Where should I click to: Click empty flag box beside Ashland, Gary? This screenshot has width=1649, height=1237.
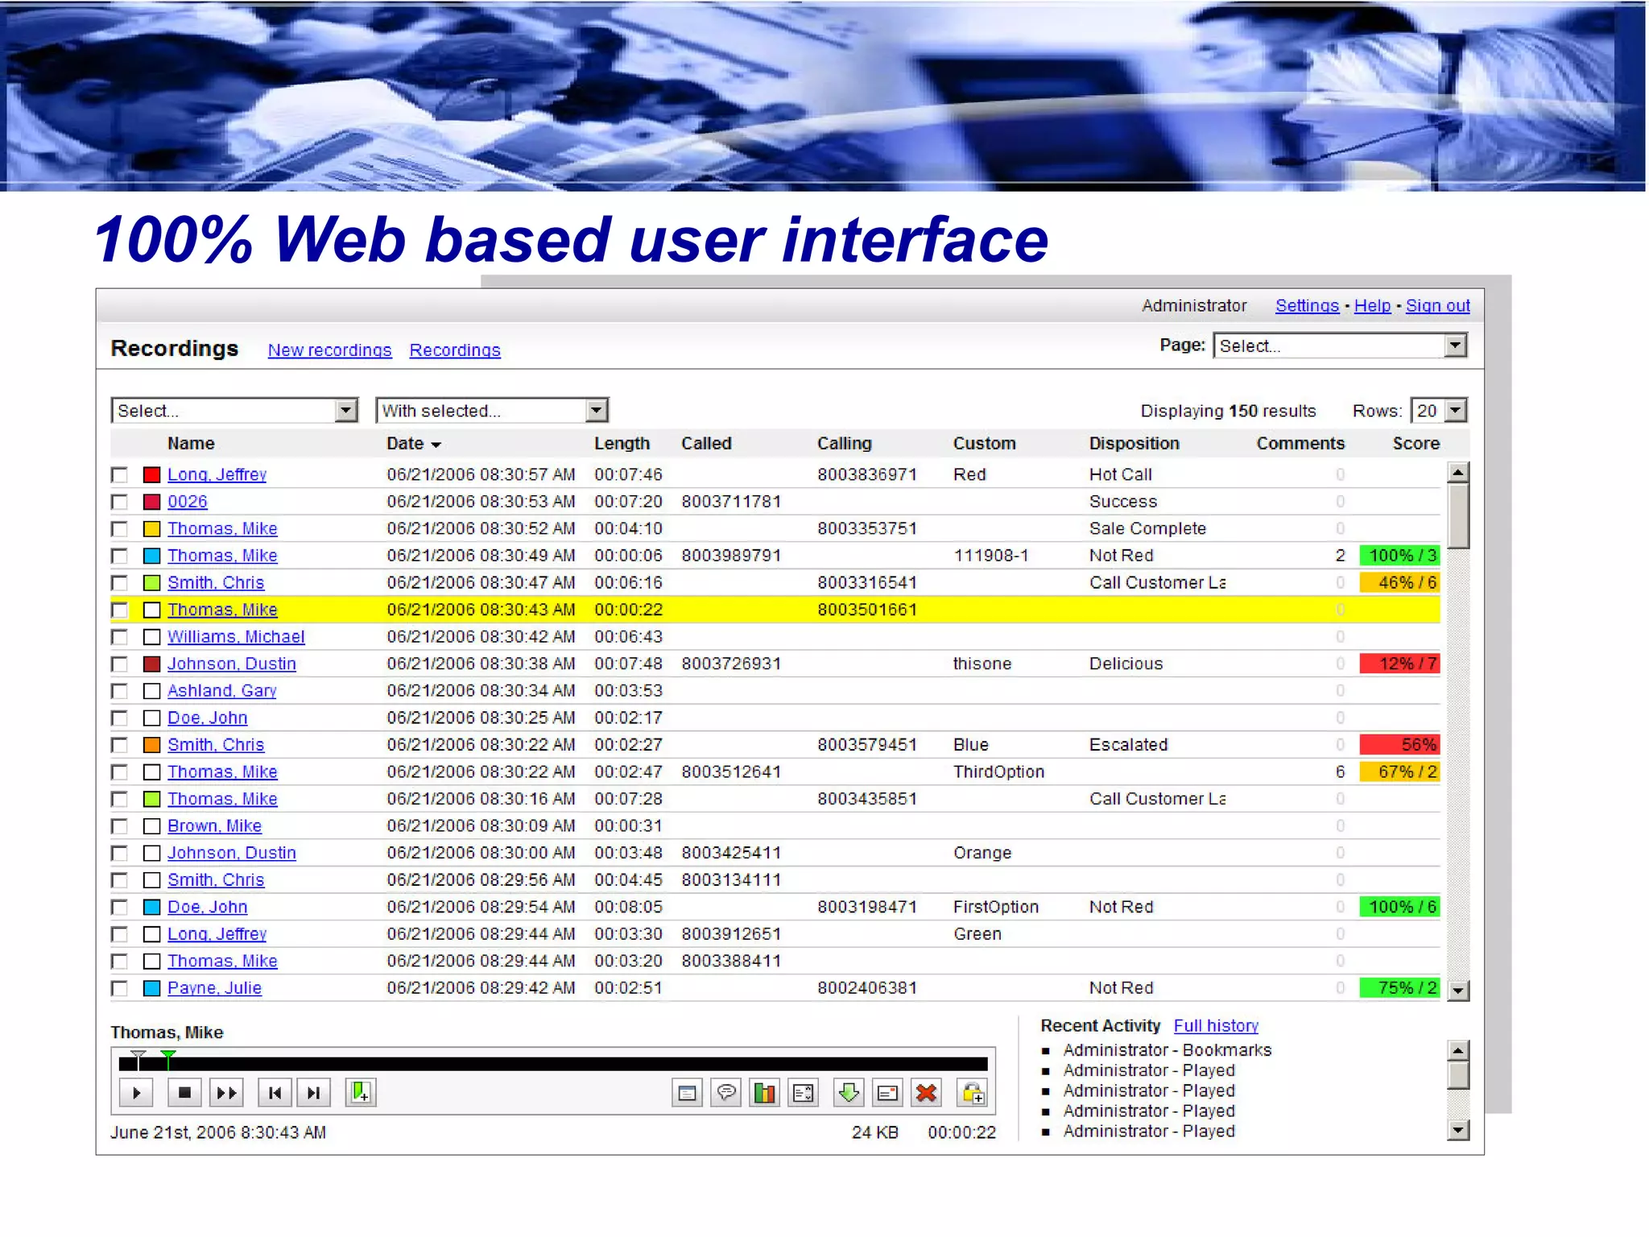tap(151, 691)
